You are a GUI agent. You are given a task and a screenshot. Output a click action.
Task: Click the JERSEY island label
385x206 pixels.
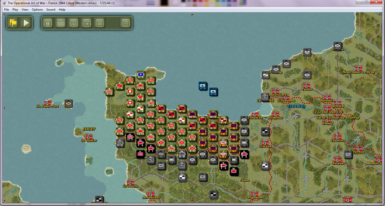(x=89, y=129)
